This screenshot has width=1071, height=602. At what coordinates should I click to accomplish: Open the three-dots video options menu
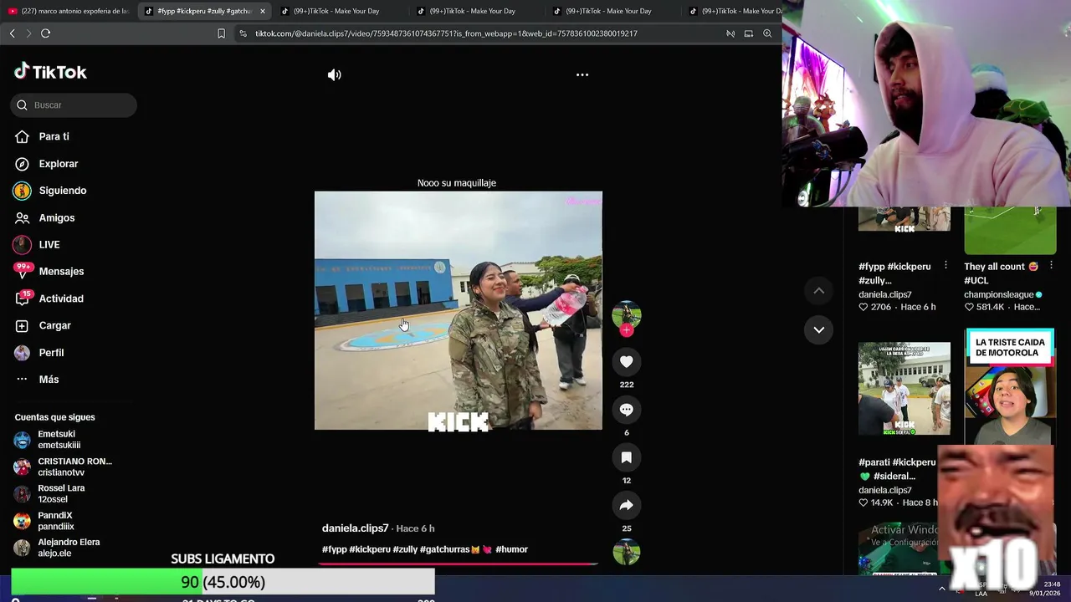582,74
